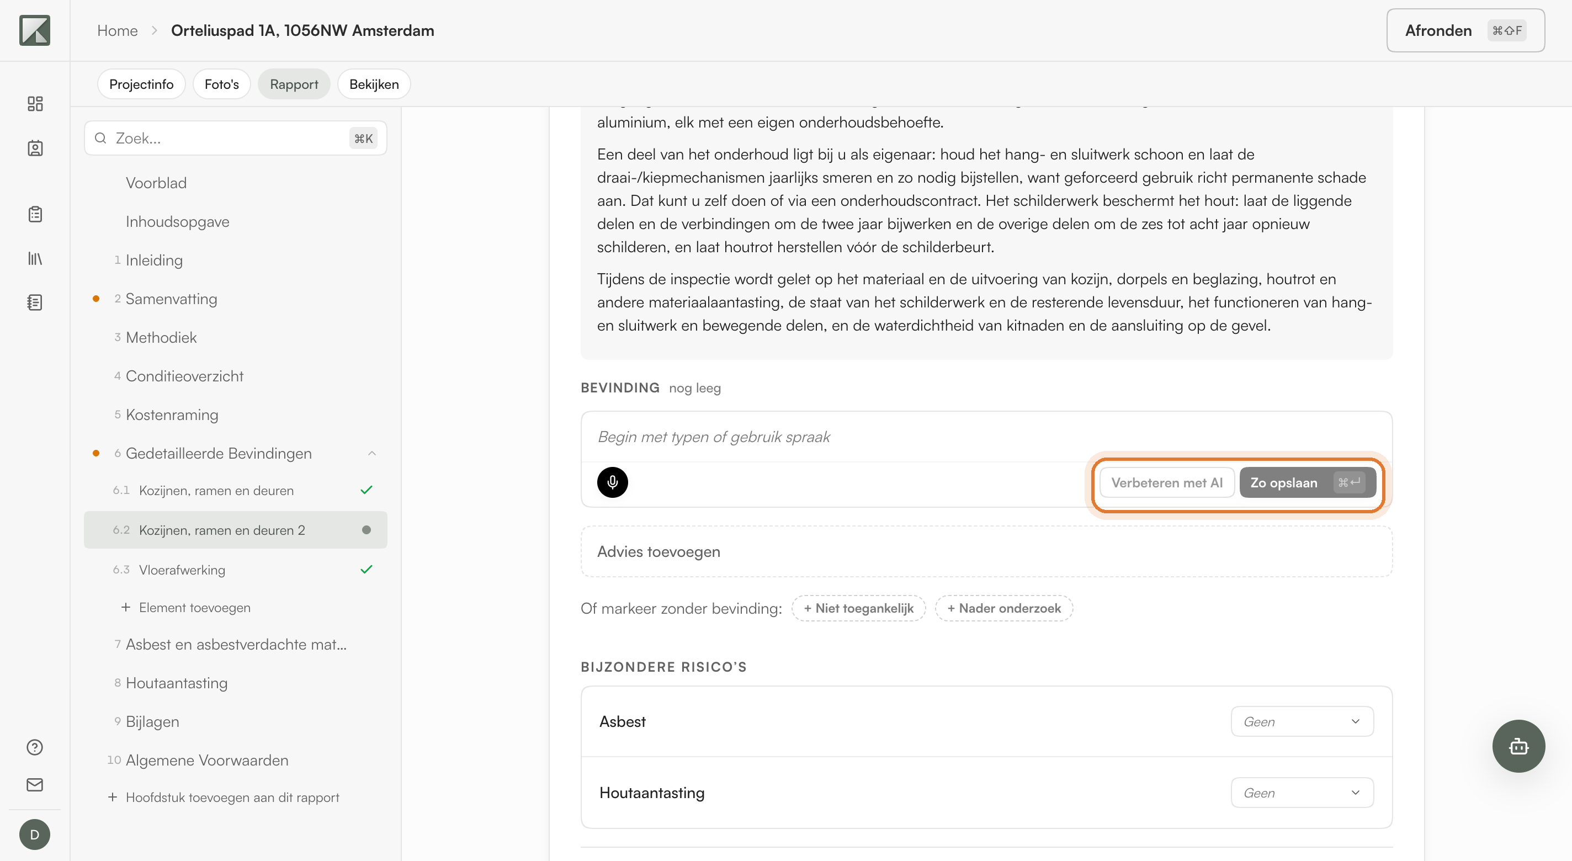Open the notebook document icon in sidebar
The image size is (1572, 861).
[35, 302]
